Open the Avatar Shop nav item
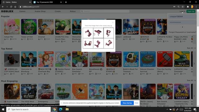This screenshot has width=199, height=112. (x=40, y=11)
